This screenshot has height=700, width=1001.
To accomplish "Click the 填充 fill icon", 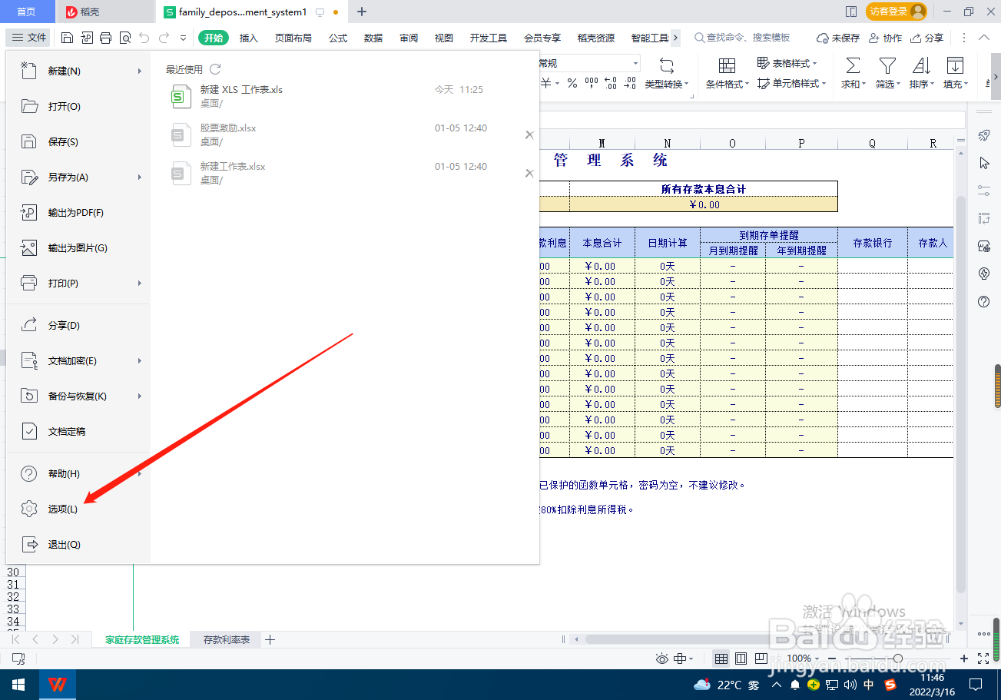I will [x=955, y=66].
